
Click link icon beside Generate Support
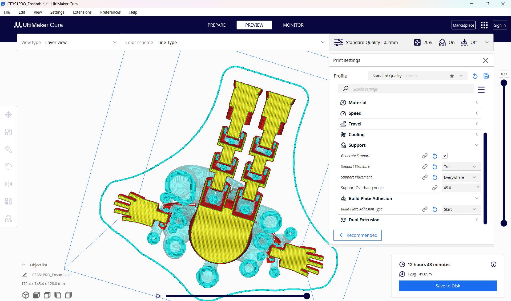[425, 156]
